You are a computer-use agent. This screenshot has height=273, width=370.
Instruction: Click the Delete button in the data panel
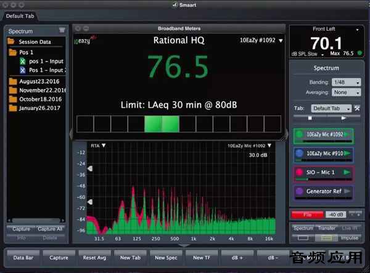[x=50, y=238]
